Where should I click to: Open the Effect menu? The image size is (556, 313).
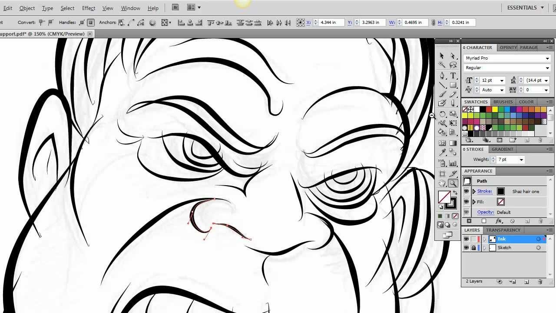(88, 8)
